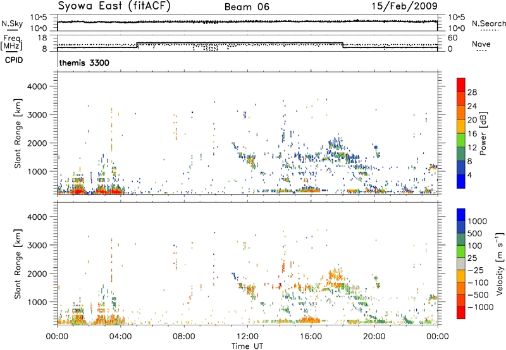Click the green Velocity segment between 25 and 100
This screenshot has height=350, width=506.
[x=461, y=251]
